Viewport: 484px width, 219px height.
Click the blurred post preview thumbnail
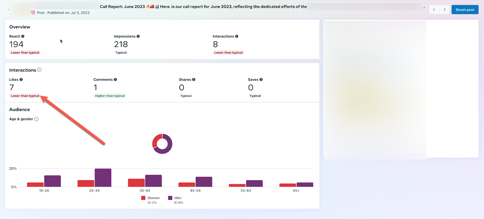pyautogui.click(x=375, y=90)
